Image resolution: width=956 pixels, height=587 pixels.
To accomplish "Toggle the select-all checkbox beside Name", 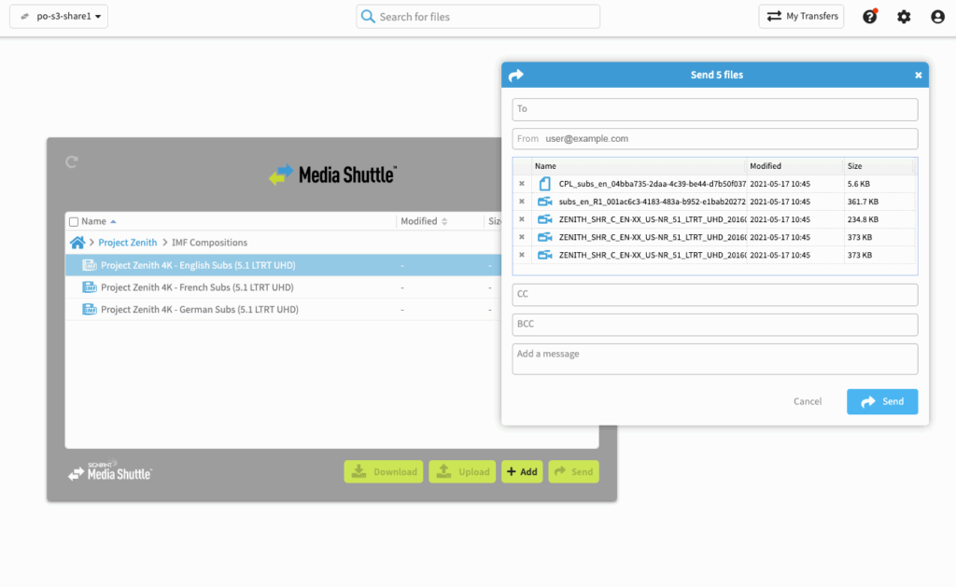I will (75, 222).
